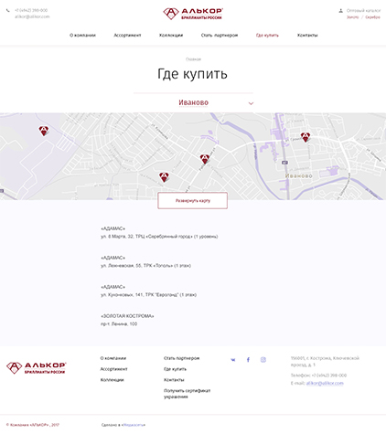The height and width of the screenshot is (434, 386).
Task: Open the Ассортимент menu item
Action: [x=127, y=36]
